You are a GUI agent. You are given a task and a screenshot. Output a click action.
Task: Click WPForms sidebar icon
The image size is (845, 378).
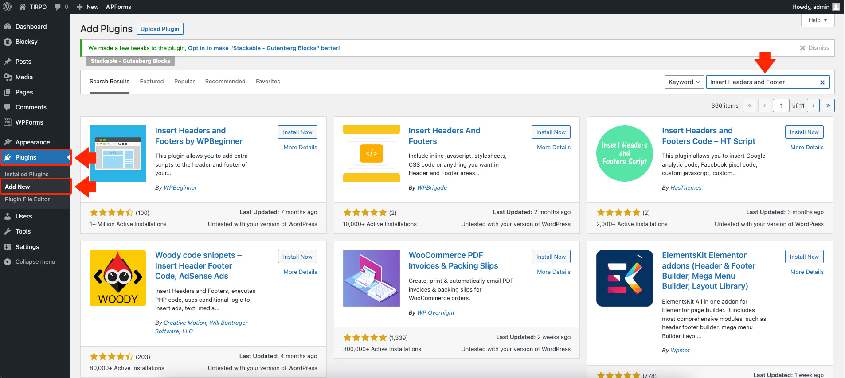coord(8,122)
